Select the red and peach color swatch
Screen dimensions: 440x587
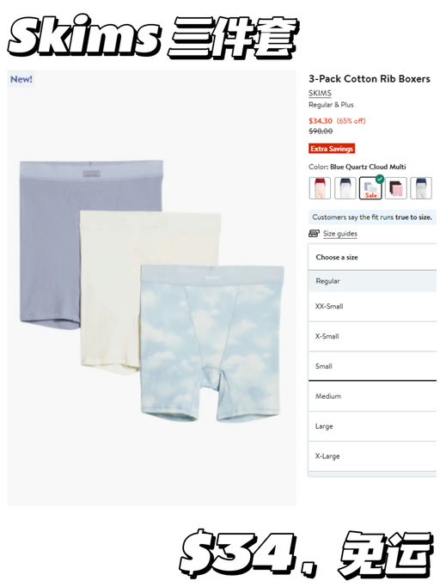320,188
